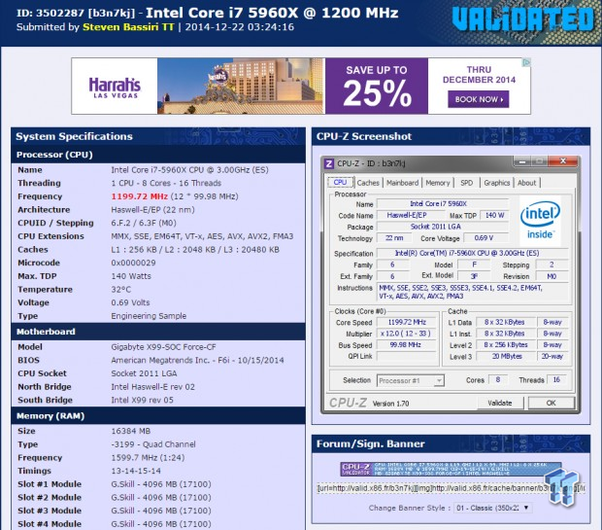Click the Multiplier x 12.0 field
Image resolution: width=602 pixels, height=530 pixels.
(407, 334)
